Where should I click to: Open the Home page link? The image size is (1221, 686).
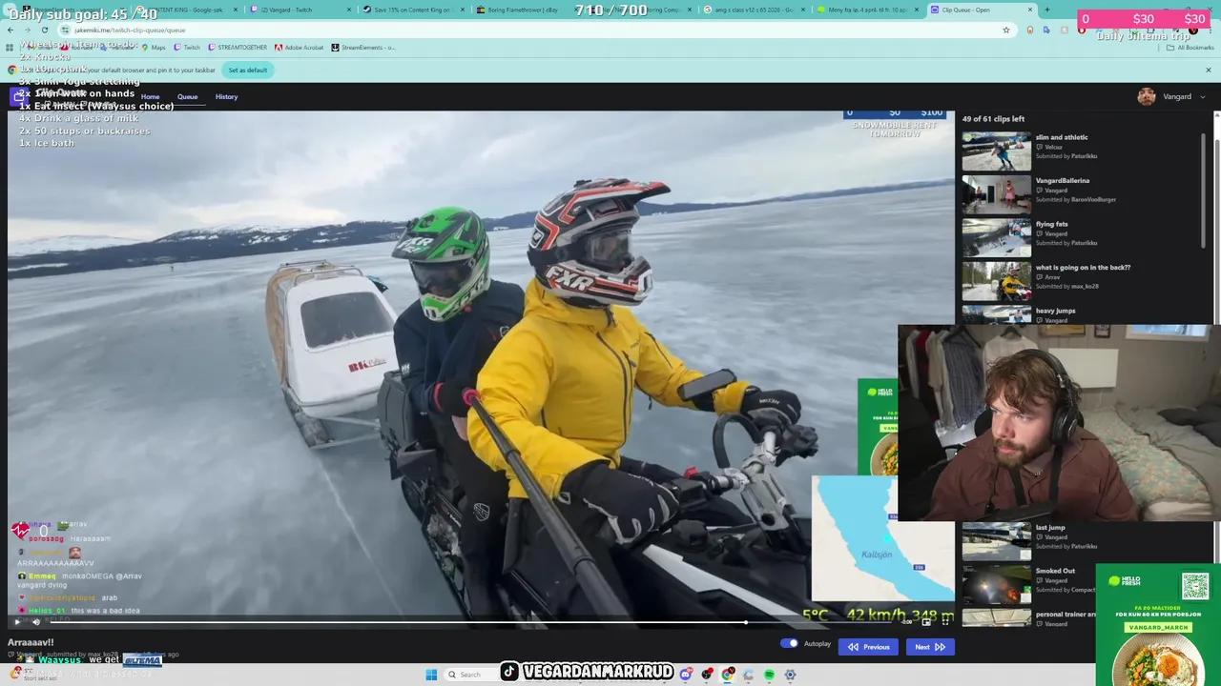pos(150,96)
